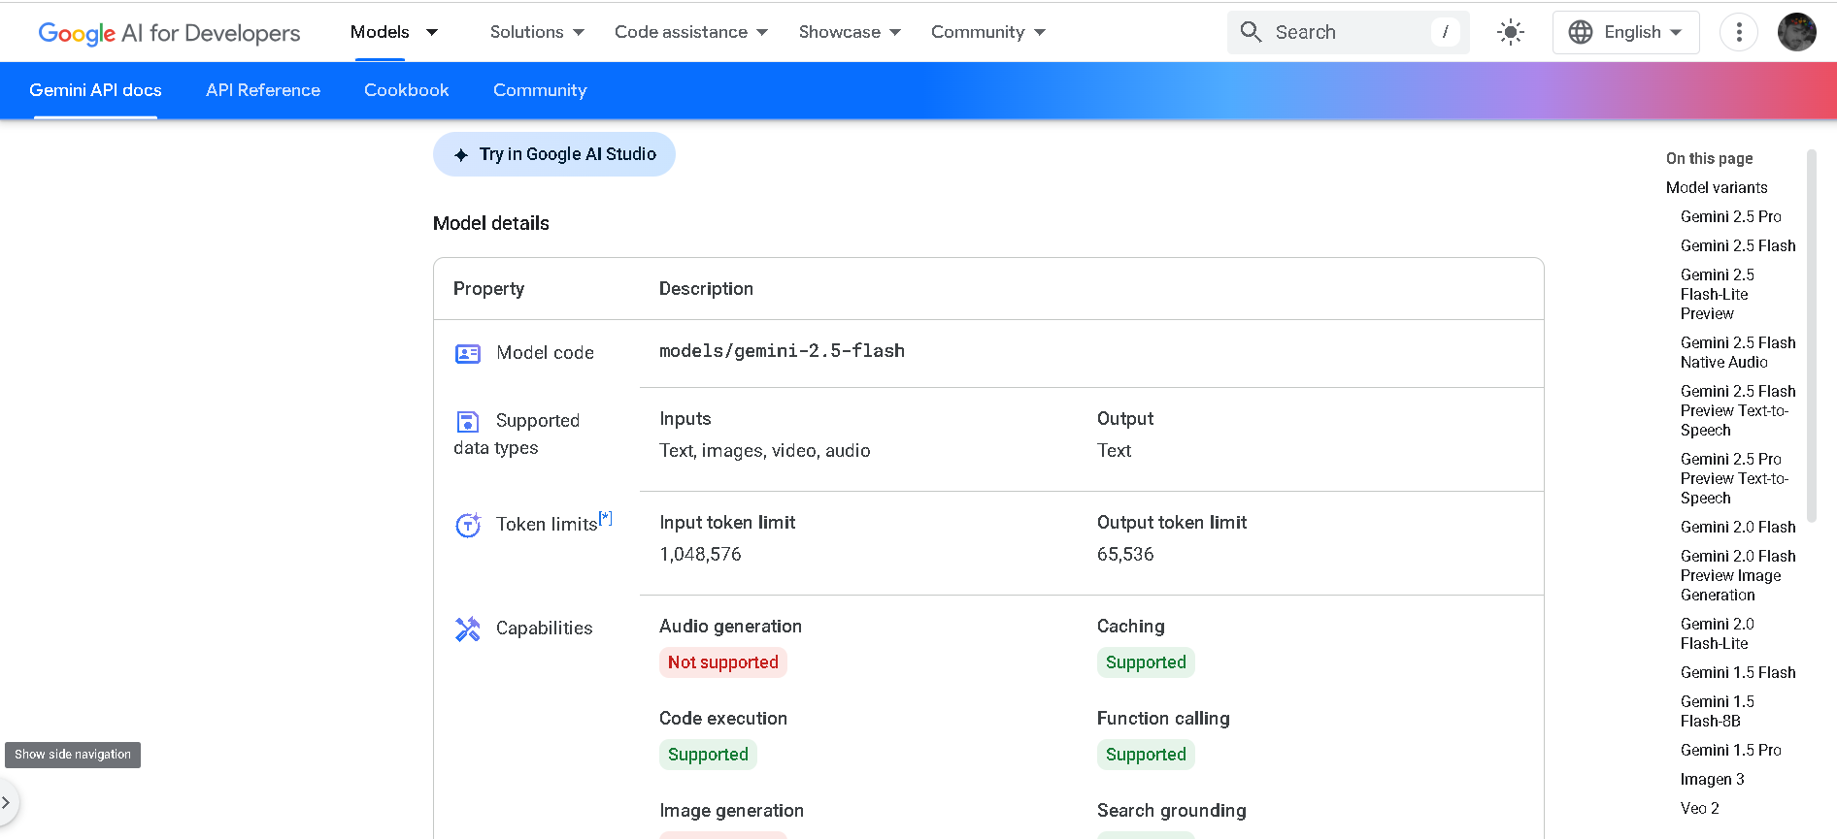Screen dimensions: 1837x839
Task: Toggle the light/dark theme sun icon
Action: click(x=1511, y=32)
